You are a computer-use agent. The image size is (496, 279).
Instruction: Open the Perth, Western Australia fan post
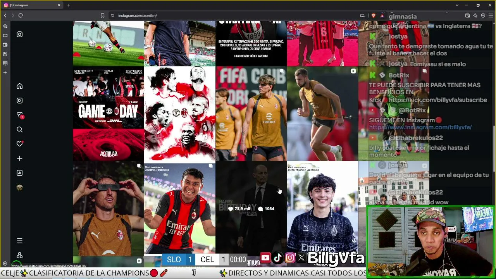[x=322, y=208]
